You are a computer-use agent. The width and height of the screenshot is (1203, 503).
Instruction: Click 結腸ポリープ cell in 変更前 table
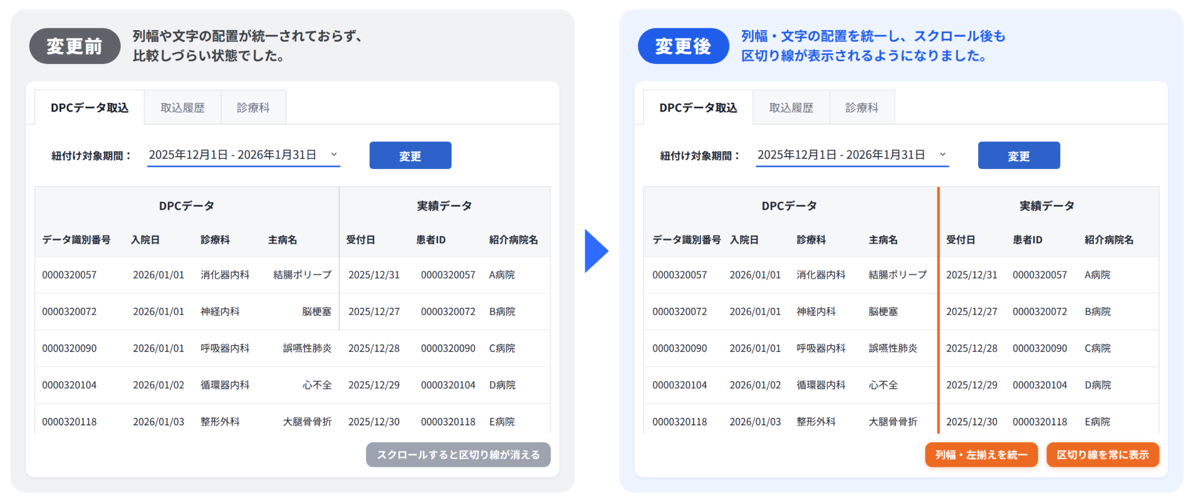(302, 275)
